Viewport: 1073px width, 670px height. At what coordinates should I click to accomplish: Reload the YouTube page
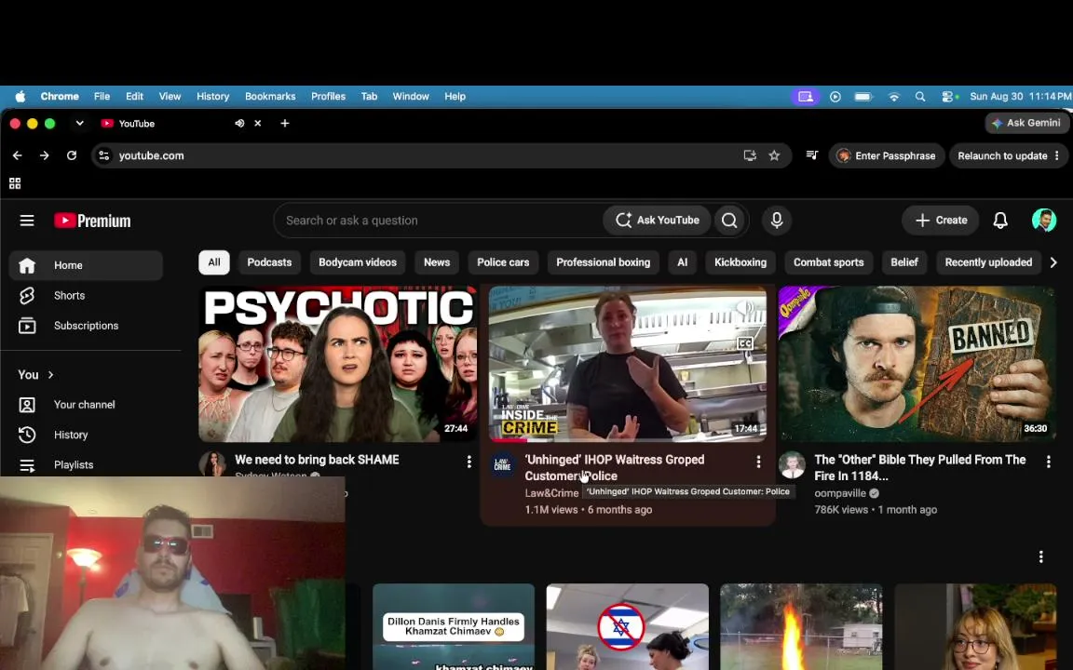click(x=71, y=156)
